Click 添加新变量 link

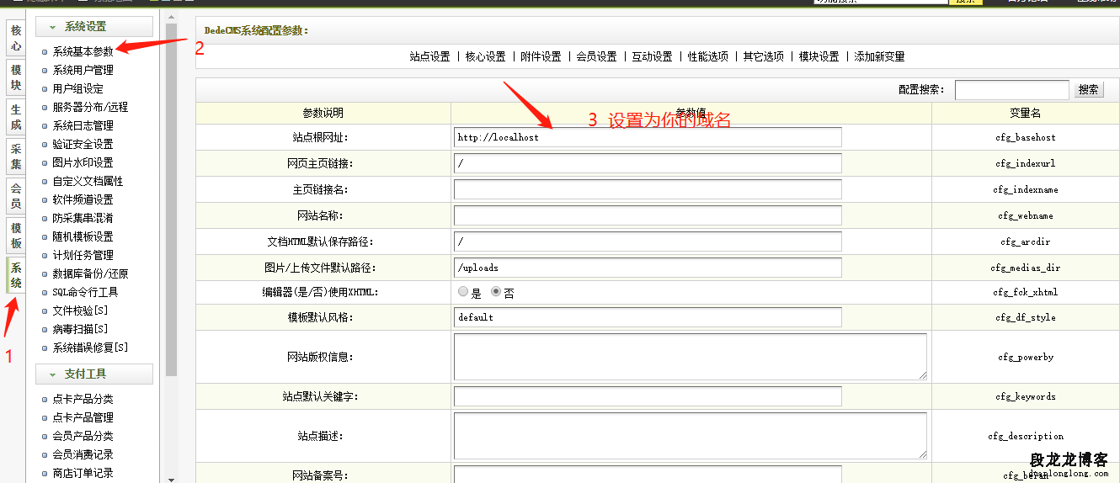880,56
